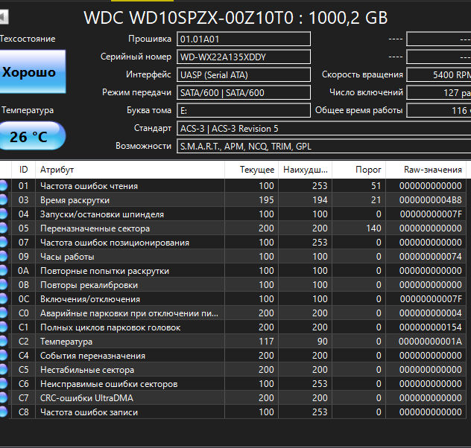Click the Буква тома field E:
This screenshot has width=471, height=448.
pyautogui.click(x=244, y=110)
